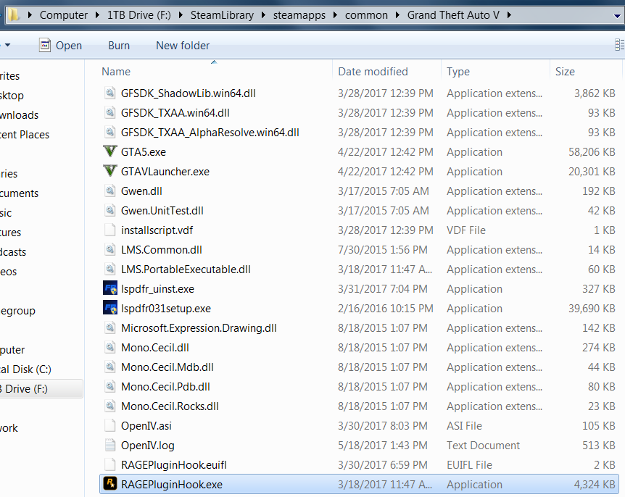The width and height of the screenshot is (625, 497).
Task: Change view using the view options icon
Action: [620, 45]
